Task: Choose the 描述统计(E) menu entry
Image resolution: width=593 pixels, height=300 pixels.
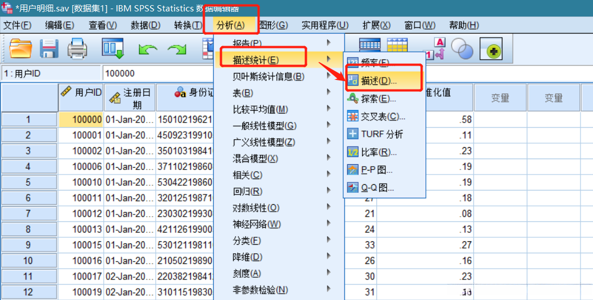Action: coord(279,60)
